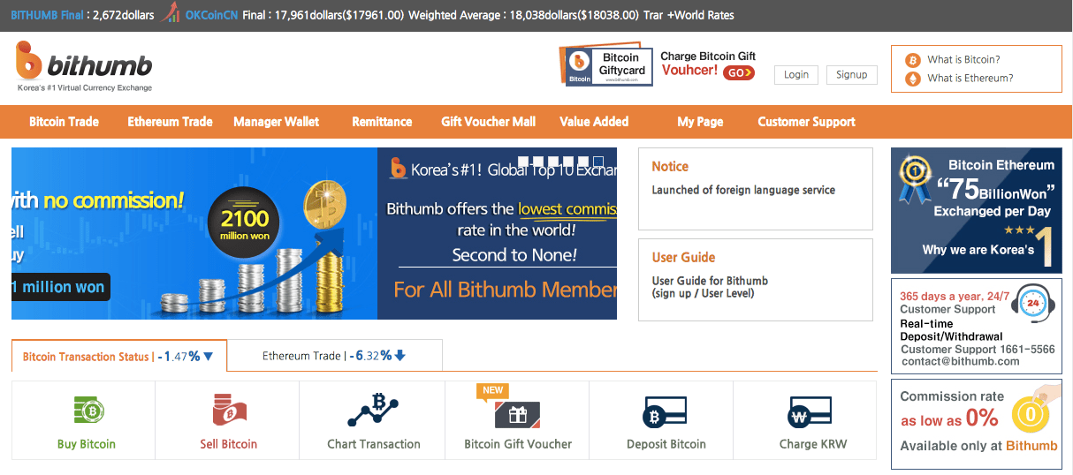Select the first carousel indicator square
Viewport: 1073px width, 475px height.
point(523,162)
